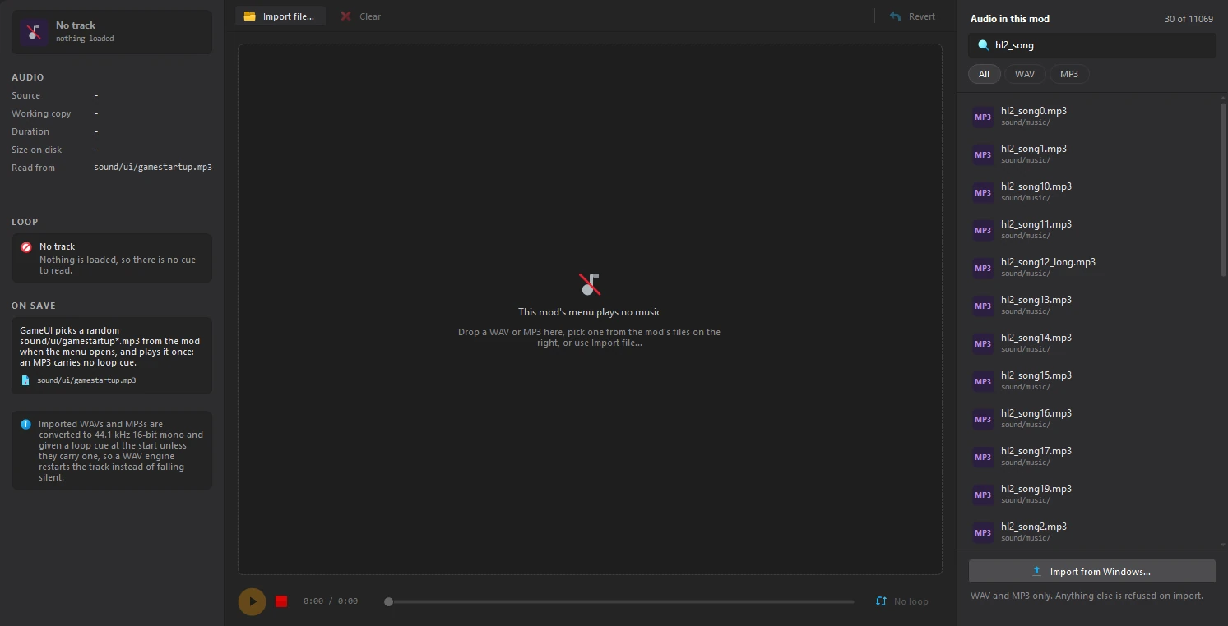
Task: Select the hl2_song16.mp3 file name
Action: pyautogui.click(x=1036, y=413)
